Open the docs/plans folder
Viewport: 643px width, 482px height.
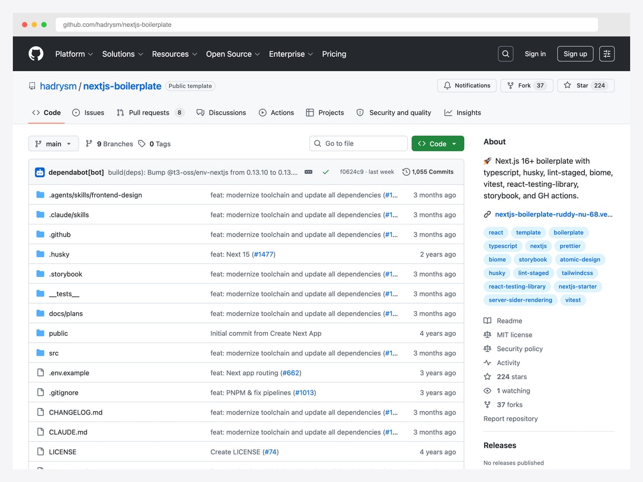[66, 314]
